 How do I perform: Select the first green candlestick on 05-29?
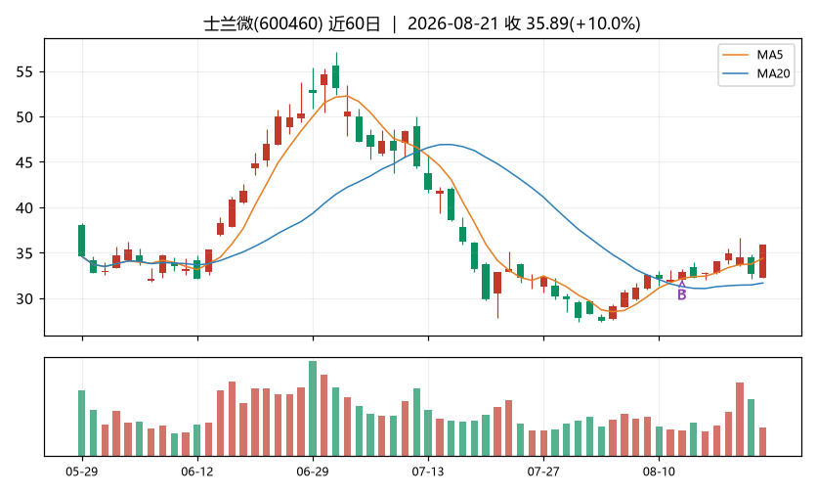[82, 241]
